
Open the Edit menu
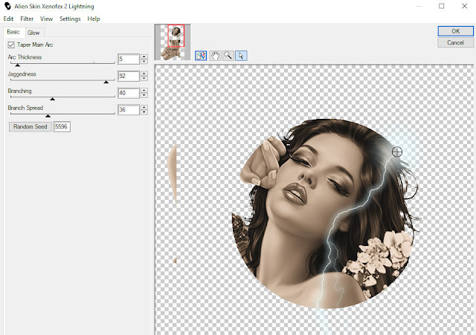(x=8, y=19)
